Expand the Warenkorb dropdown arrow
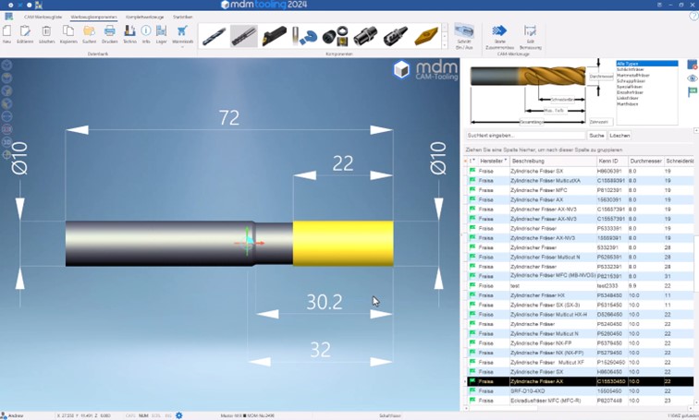699x420 pixels. click(x=182, y=46)
